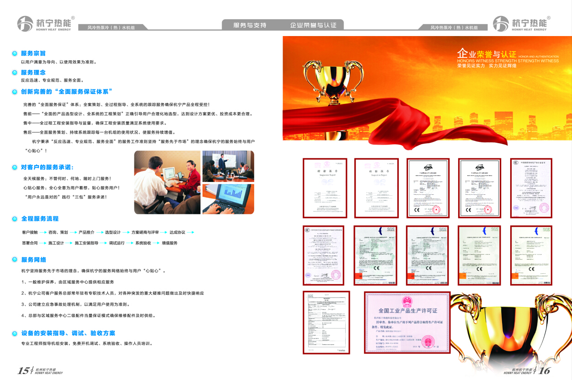Click the arrow between 系统验收 and 增值服务
The height and width of the screenshot is (380, 572).
pos(156,243)
